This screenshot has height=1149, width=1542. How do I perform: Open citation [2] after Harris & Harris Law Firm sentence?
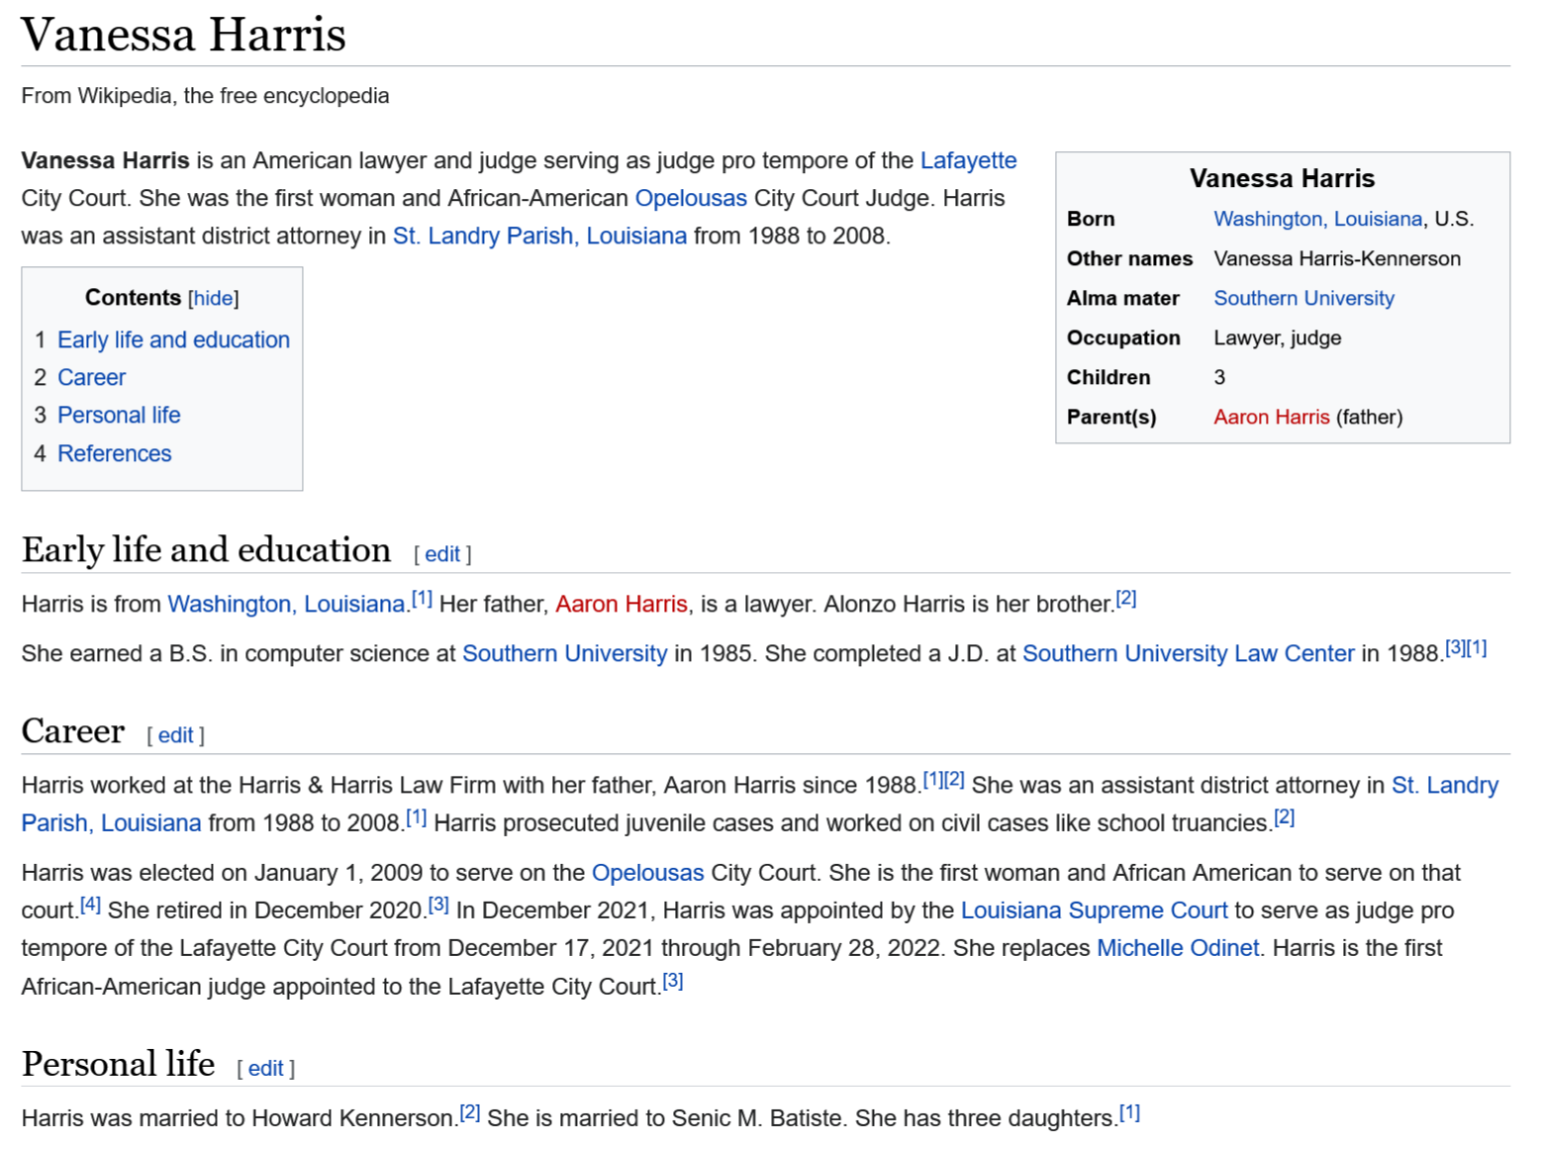tap(954, 779)
